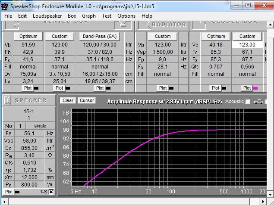Viewport: 274px width, 205px height.
Task: Select closed box Custom button
Action: pyautogui.click(x=247, y=36)
